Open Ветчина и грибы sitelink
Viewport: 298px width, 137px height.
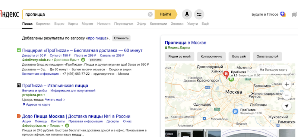35,90
